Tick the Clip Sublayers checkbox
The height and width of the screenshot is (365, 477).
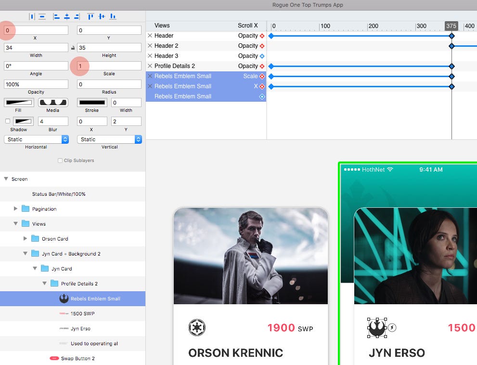60,161
